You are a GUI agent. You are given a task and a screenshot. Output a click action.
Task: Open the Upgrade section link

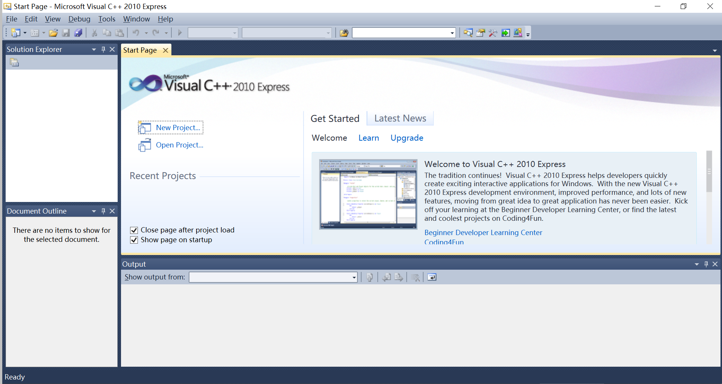point(407,138)
